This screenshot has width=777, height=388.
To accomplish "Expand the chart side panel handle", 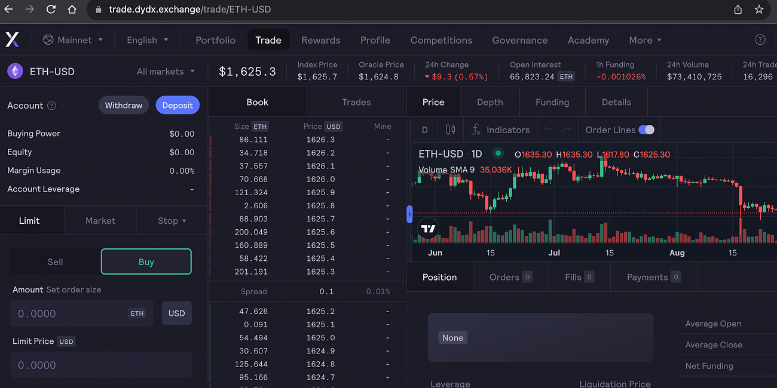I will 409,214.
